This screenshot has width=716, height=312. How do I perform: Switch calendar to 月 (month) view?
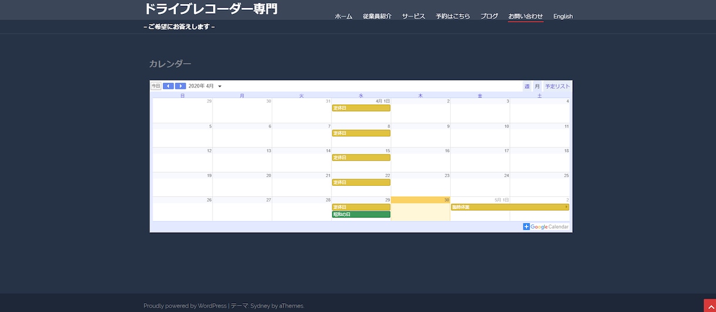[x=537, y=86]
